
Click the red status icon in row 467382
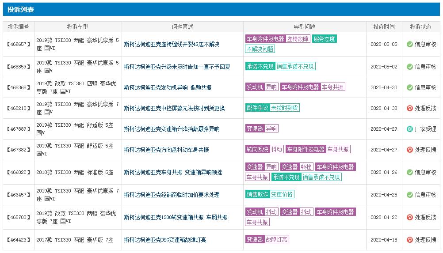[x=410, y=150]
